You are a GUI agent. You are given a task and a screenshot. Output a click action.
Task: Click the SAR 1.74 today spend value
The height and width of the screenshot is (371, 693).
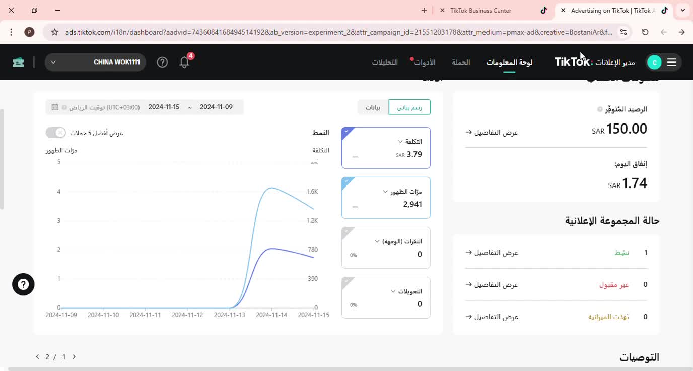tap(628, 183)
